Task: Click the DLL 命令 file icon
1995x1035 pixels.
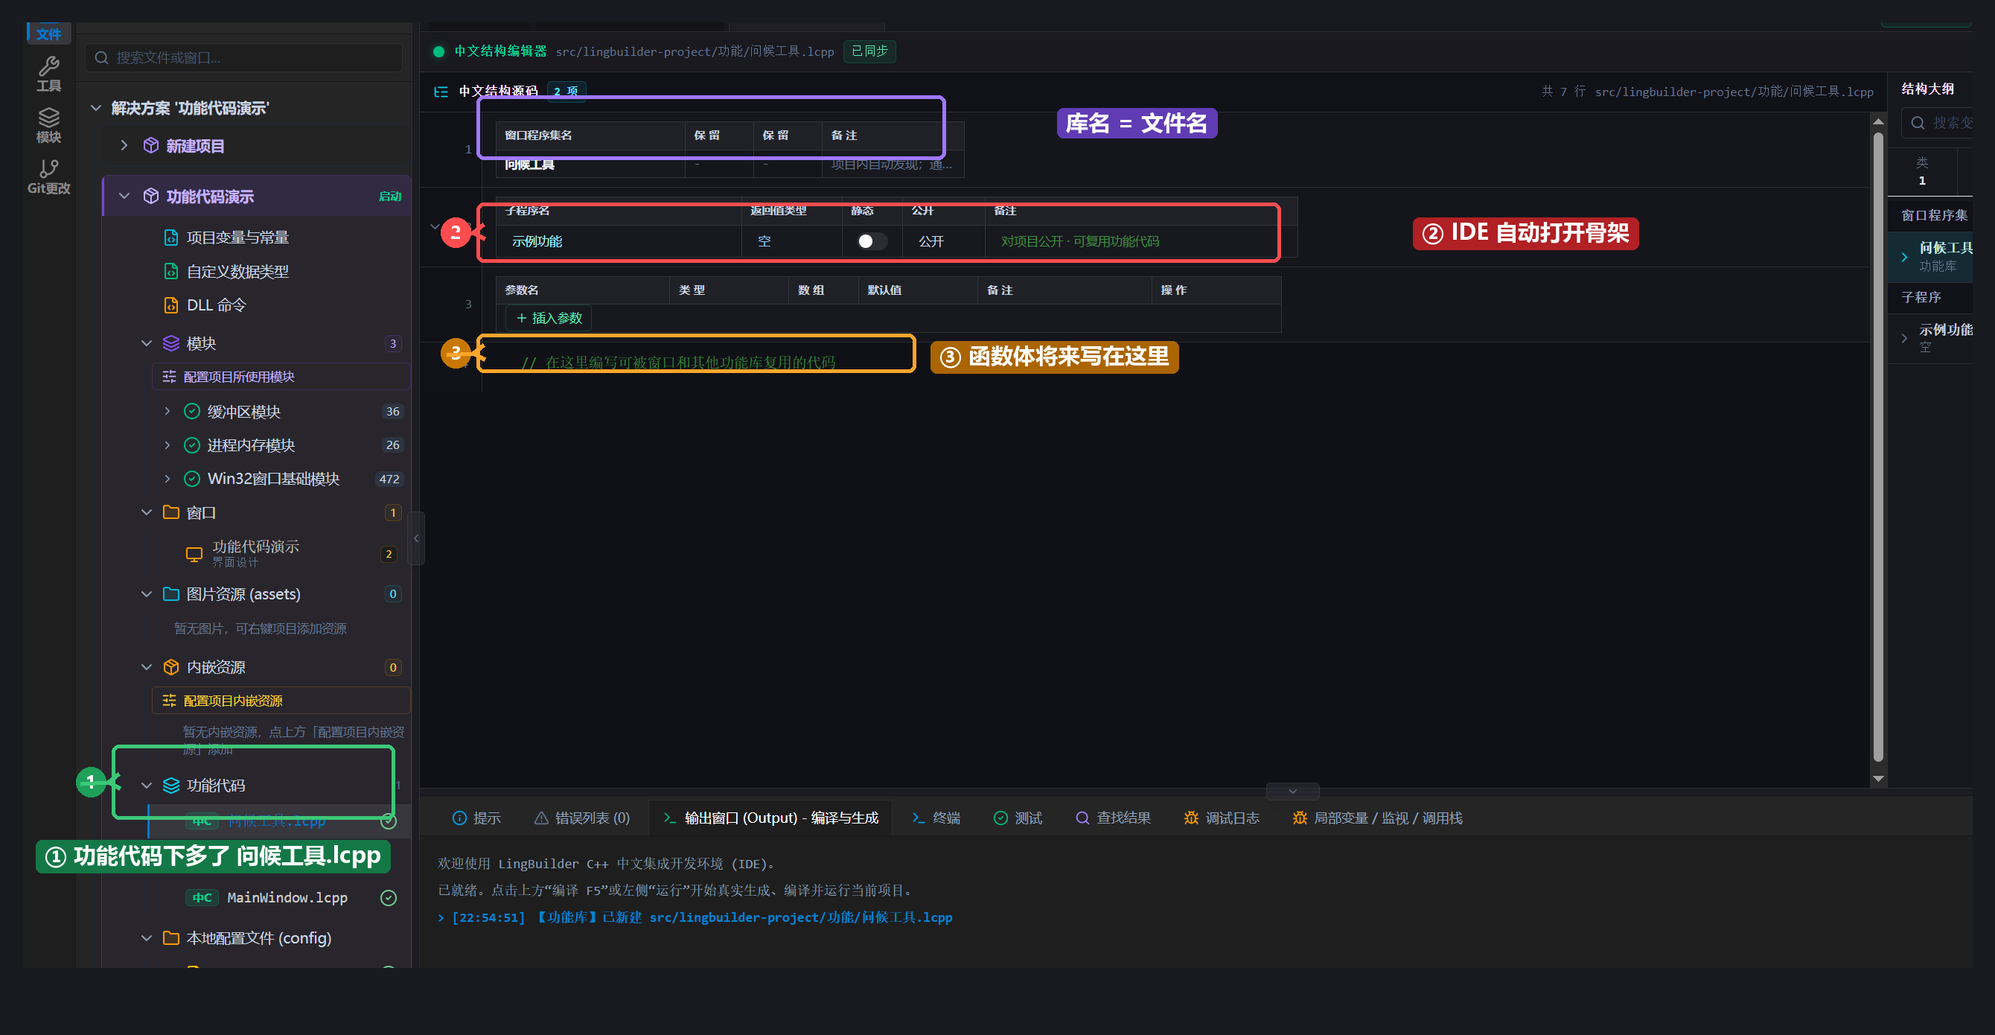Action: (x=171, y=305)
